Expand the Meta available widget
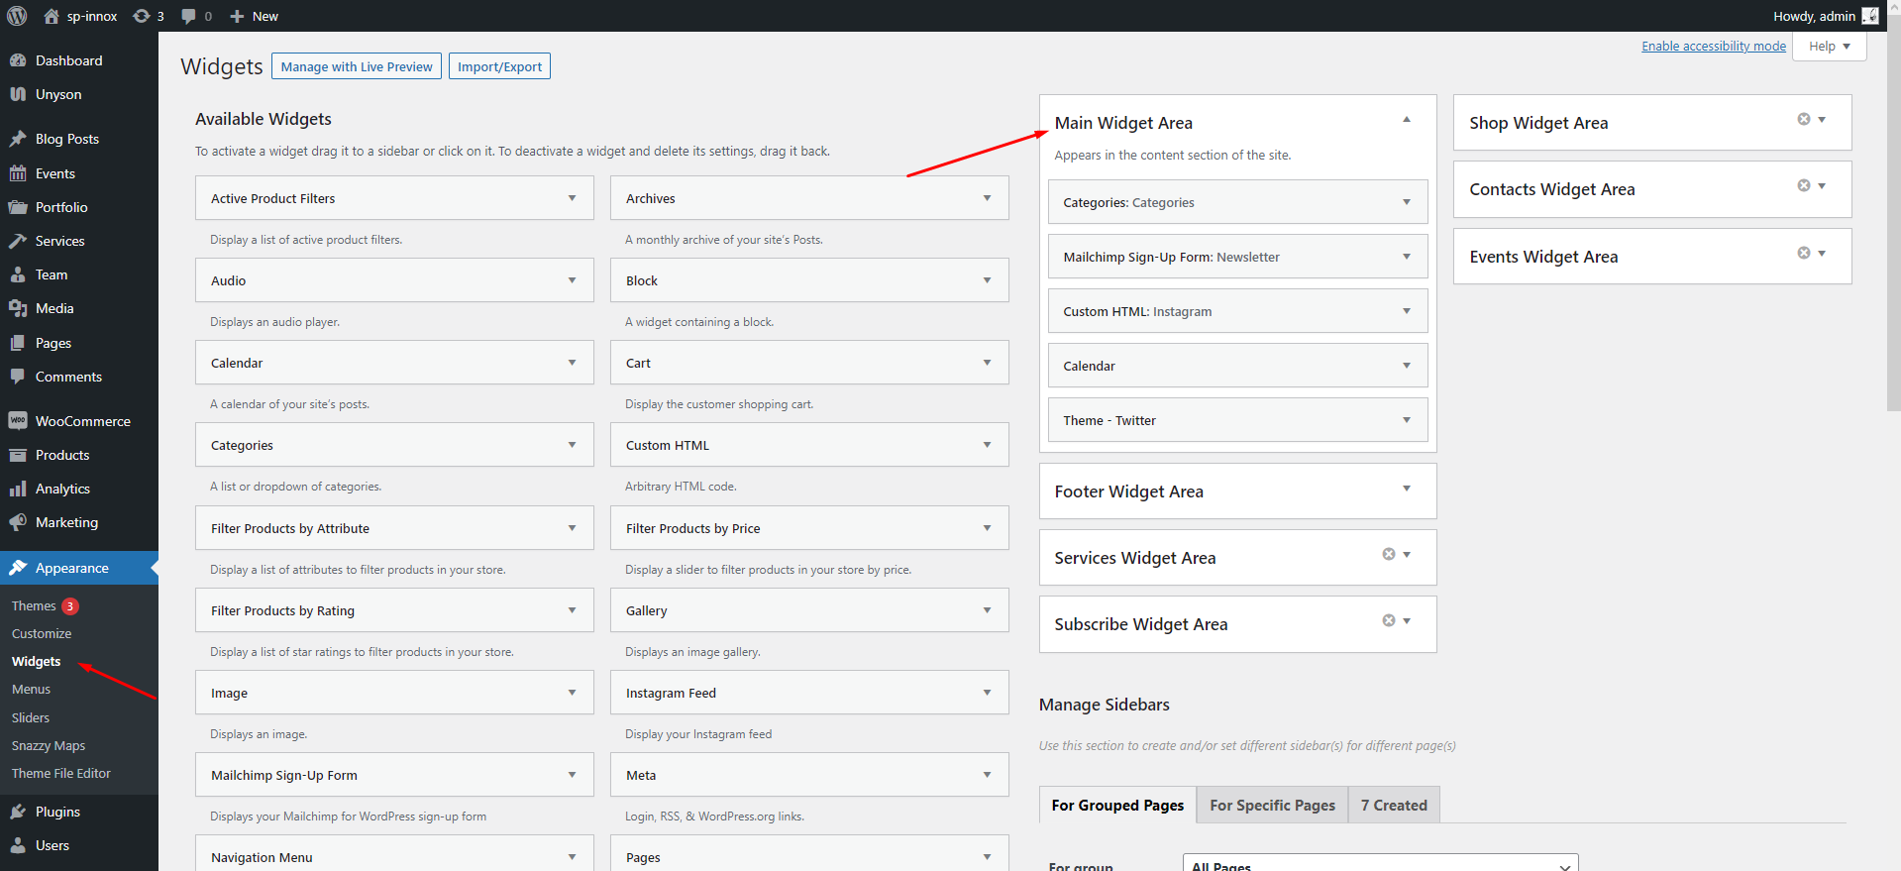Screen dimensions: 1901x871 [x=987, y=775]
